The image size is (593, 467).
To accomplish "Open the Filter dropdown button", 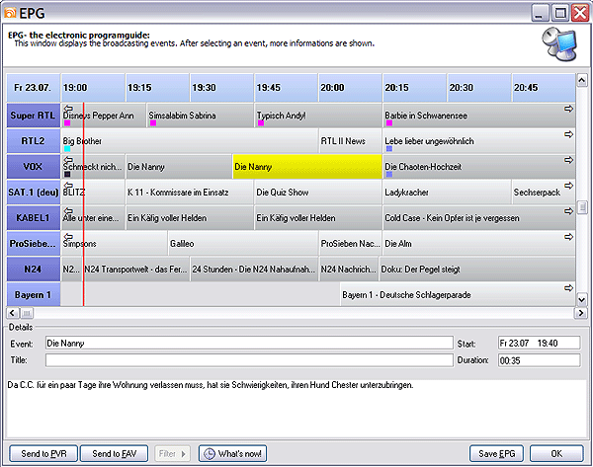I will point(172,453).
